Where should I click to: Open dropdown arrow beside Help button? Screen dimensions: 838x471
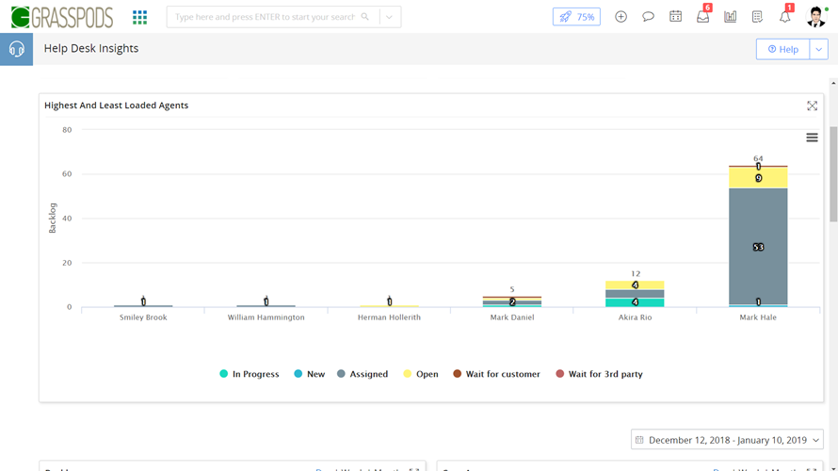pyautogui.click(x=818, y=49)
